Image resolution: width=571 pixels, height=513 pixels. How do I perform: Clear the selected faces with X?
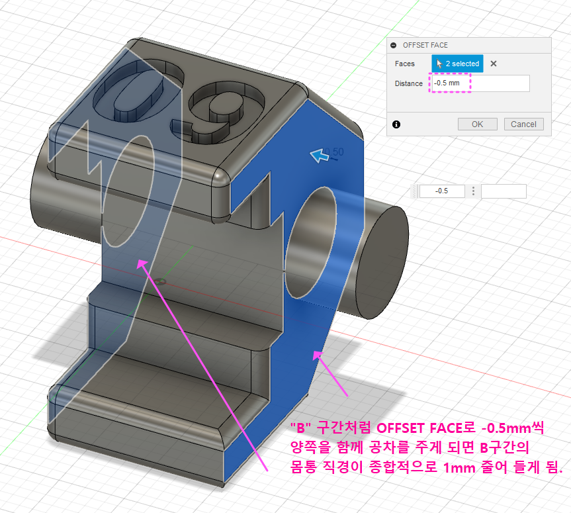pos(494,64)
